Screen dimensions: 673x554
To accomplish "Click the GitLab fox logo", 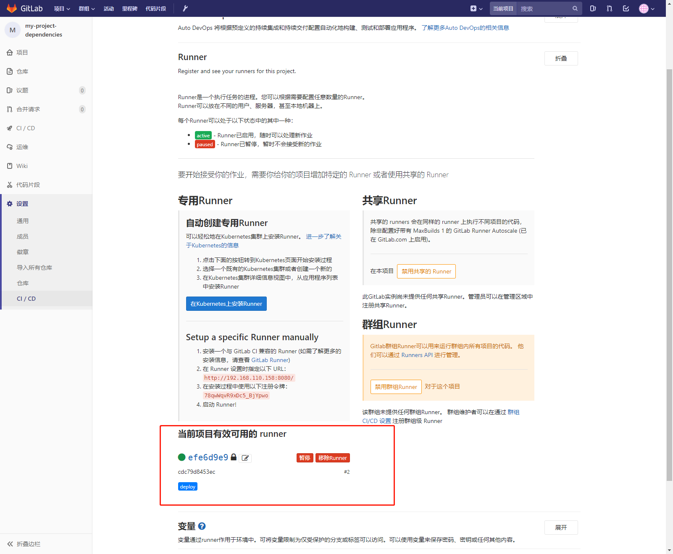I will pos(12,8).
